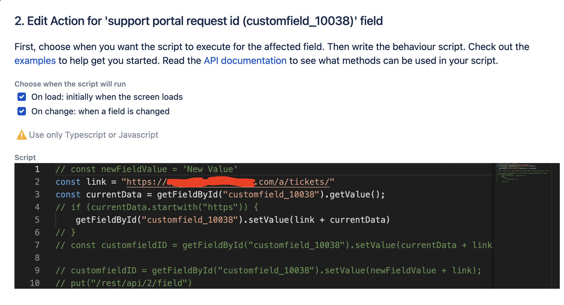Click the empty line 8 in editor
564x305 pixels.
point(274,258)
